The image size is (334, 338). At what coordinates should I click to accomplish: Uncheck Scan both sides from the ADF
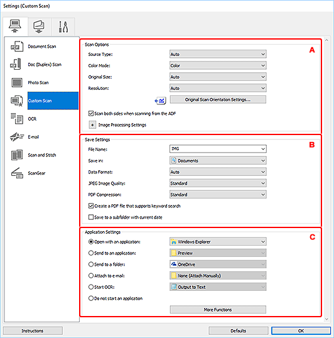tap(91, 113)
